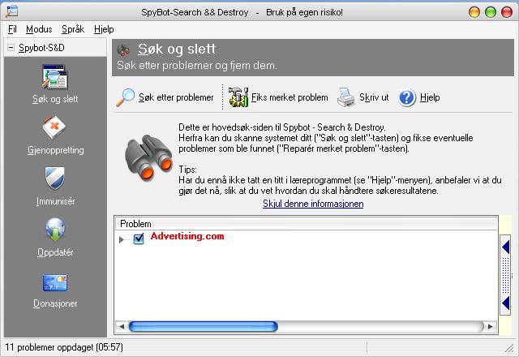Viewport: 519px width, 357px height.
Task: Click Fiks merket problem button label
Action: (290, 97)
